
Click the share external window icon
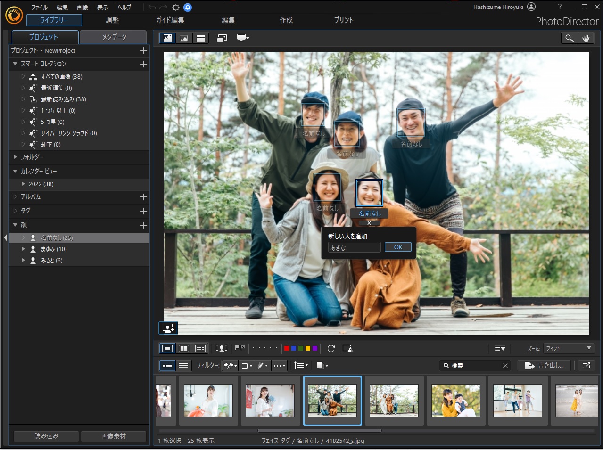586,365
